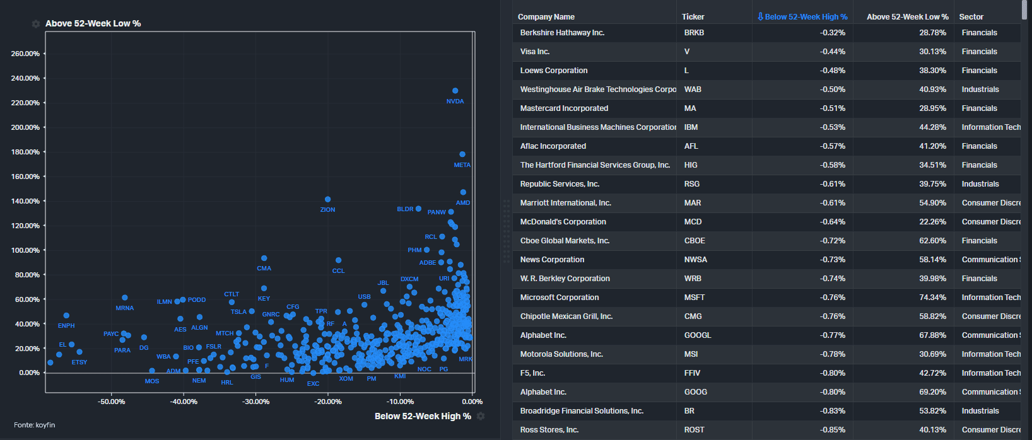Click the 74.34% value in Microsoft row
Screen dimensions: 1032x440
(x=933, y=298)
